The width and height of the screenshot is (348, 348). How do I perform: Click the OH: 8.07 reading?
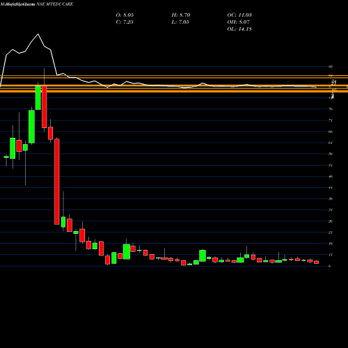(x=239, y=22)
